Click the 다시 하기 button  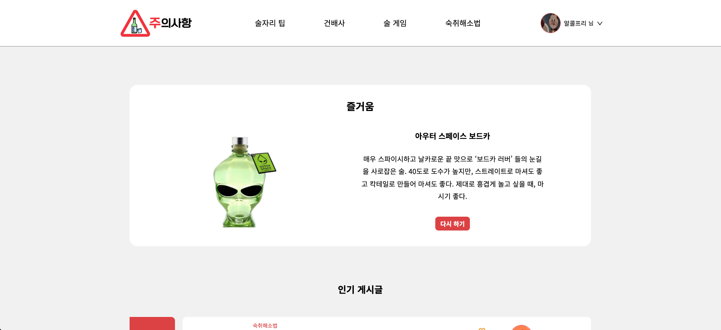click(x=453, y=224)
